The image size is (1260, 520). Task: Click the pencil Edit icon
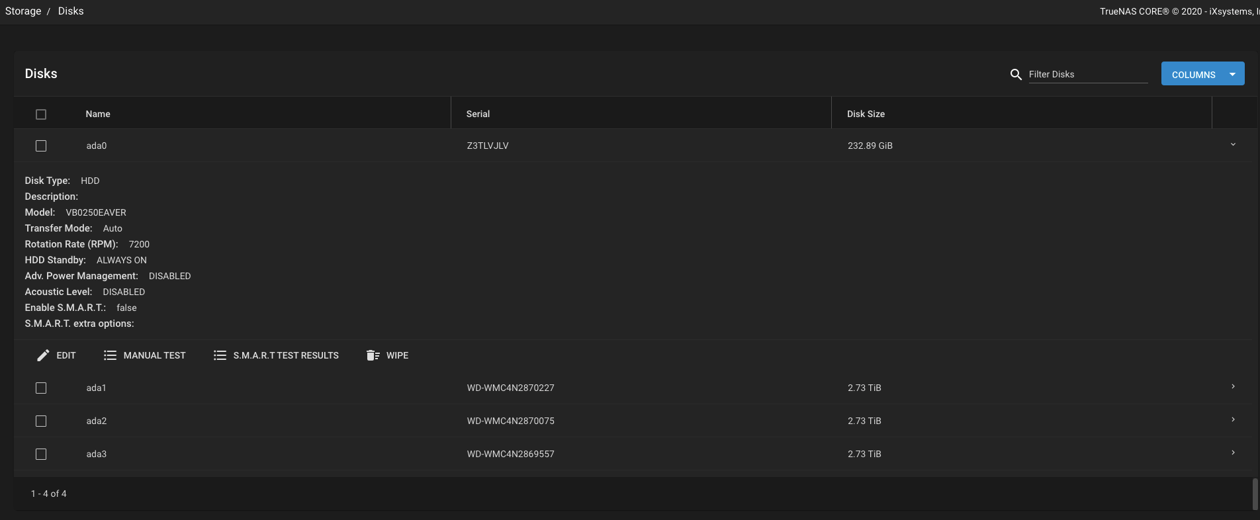tap(43, 355)
